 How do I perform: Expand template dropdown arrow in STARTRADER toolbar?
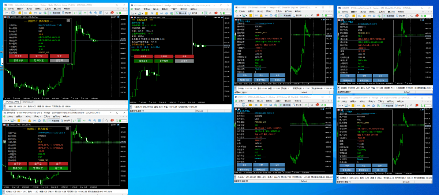[15, 121]
